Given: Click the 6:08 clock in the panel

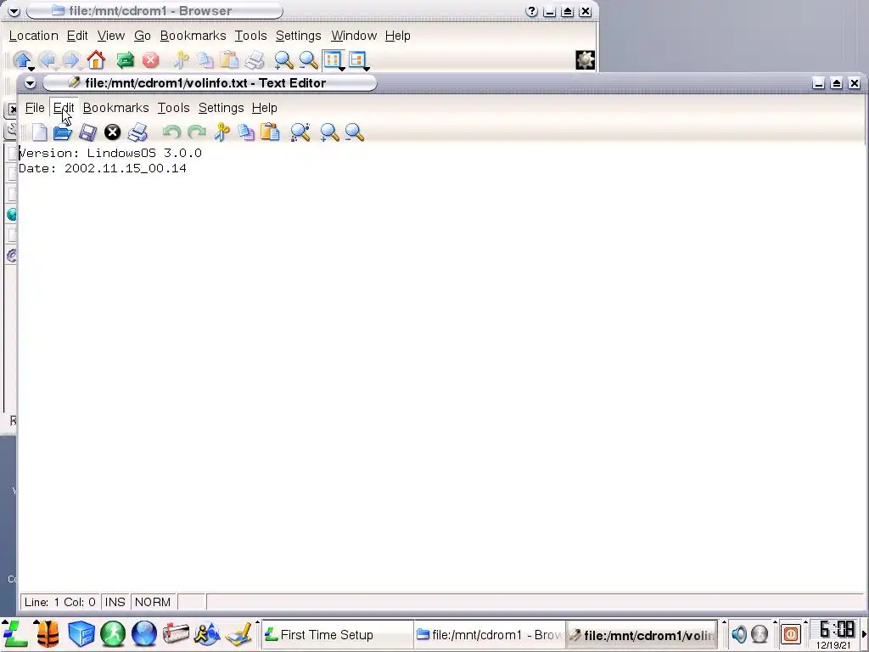Looking at the screenshot, I should point(836,629).
